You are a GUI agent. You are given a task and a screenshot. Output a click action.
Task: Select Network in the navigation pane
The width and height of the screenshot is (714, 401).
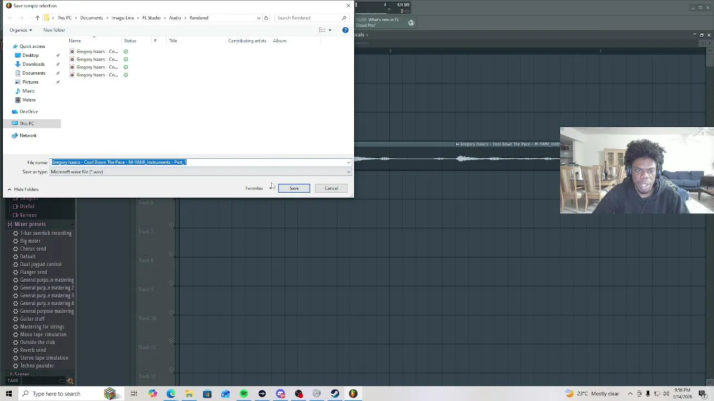coord(28,135)
